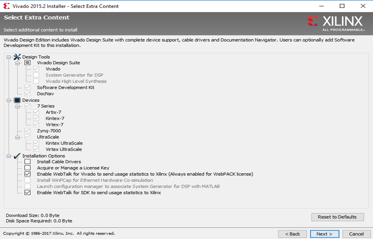
Task: Collapse the Devices tree node
Action: pyautogui.click(x=8, y=100)
